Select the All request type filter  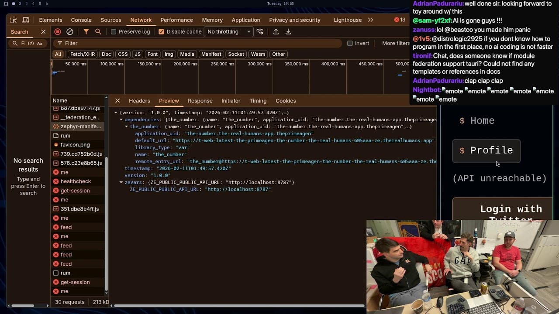pos(58,54)
